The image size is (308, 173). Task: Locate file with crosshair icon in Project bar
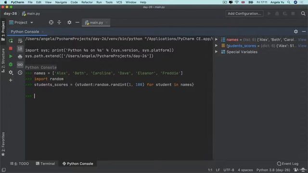pos(51,23)
